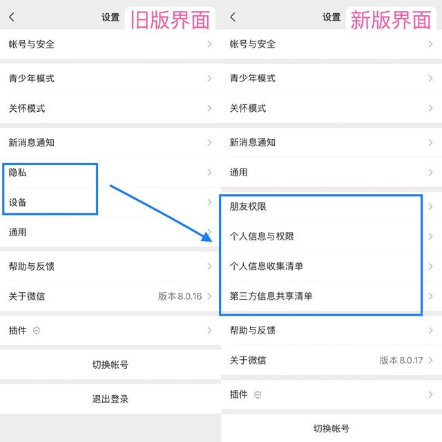Viewport: 442px width, 442px height.
Task: Tap 退出登录 button
Action: [x=110, y=399]
